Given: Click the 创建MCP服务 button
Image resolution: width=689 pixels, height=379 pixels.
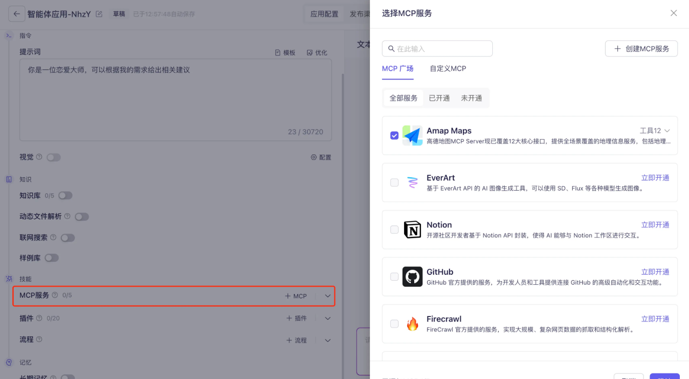Looking at the screenshot, I should pyautogui.click(x=641, y=49).
